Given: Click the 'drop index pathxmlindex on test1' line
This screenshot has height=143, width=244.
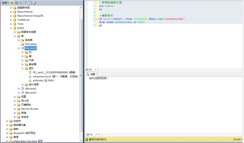Looking at the screenshot, I should 122,22.
